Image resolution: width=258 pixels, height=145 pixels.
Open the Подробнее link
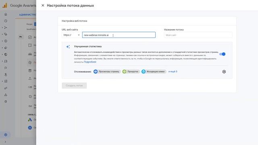(90, 62)
